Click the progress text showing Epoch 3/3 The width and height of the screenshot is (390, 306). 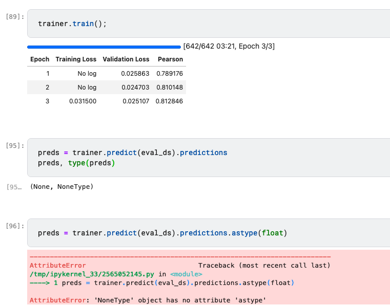pos(229,47)
